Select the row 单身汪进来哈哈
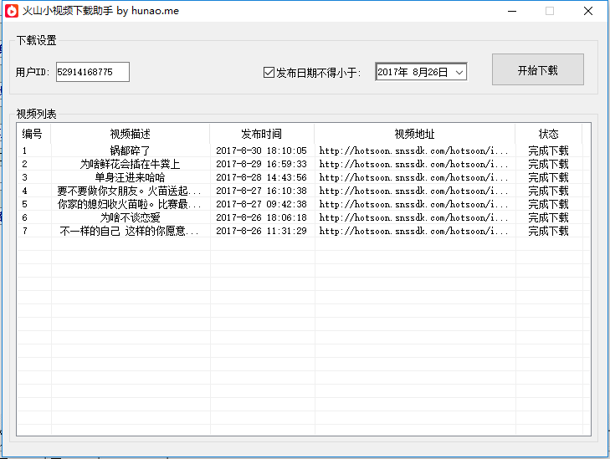Viewport: 610px width, 459px height. [304, 177]
